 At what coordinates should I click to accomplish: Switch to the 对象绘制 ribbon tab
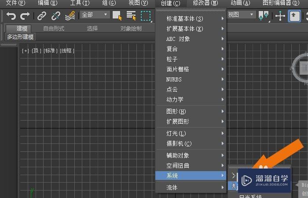pos(131,29)
